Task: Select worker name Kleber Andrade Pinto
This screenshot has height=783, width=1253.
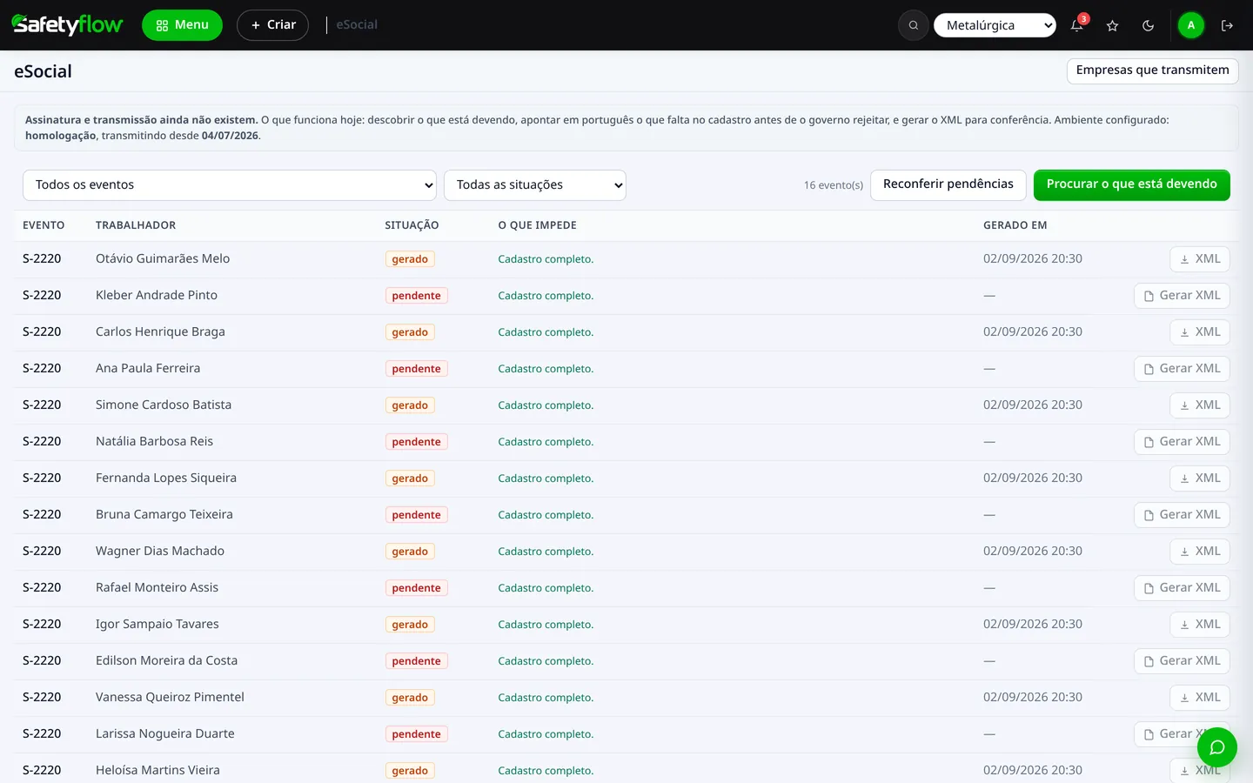Action: click(157, 296)
